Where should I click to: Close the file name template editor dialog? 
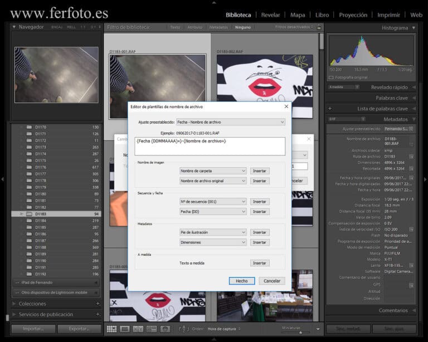click(286, 106)
